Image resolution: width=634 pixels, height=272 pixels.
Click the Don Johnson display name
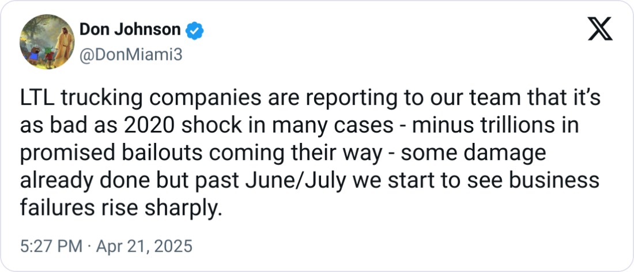tap(130, 30)
